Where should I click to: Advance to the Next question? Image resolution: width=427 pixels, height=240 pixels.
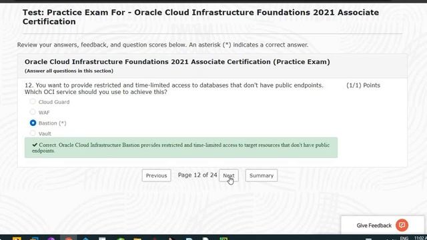(229, 175)
